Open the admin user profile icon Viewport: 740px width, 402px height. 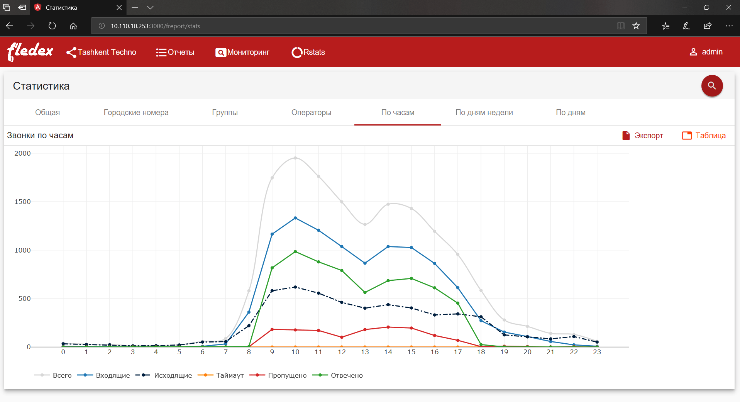693,52
